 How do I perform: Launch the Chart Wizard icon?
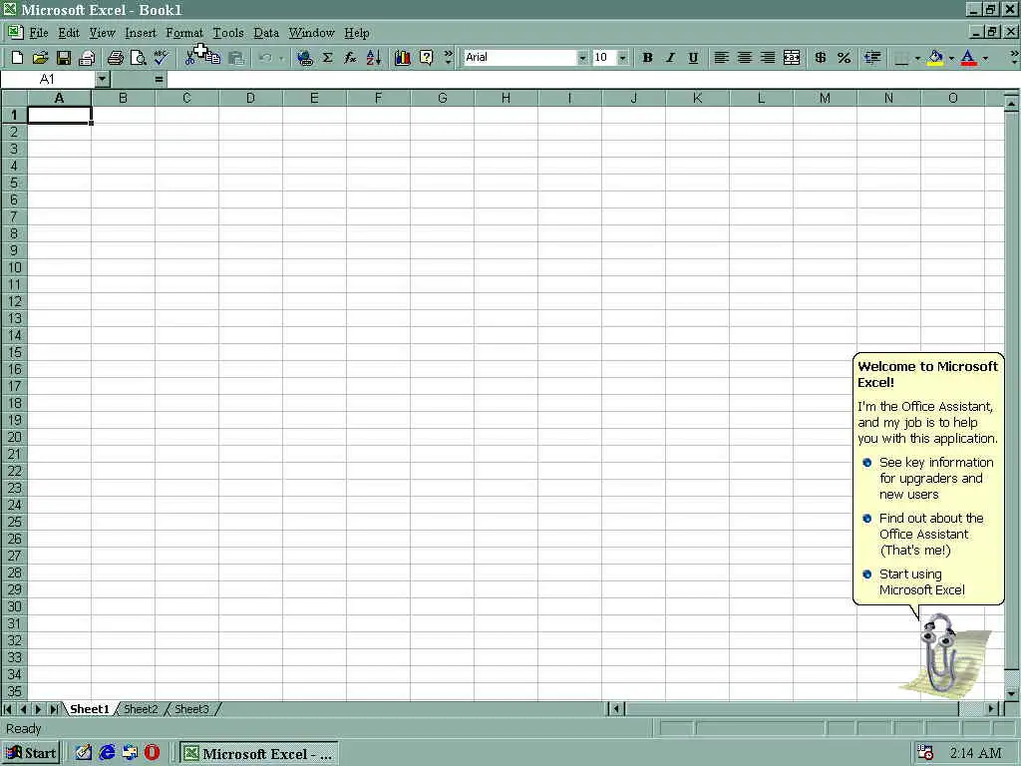(403, 58)
